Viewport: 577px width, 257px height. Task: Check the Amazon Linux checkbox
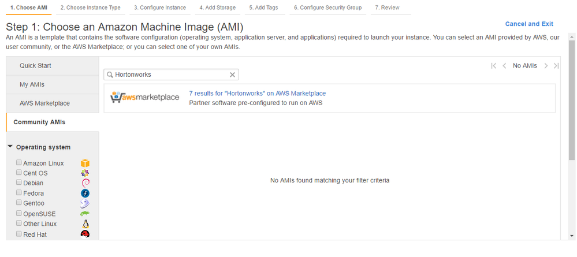pyautogui.click(x=18, y=162)
